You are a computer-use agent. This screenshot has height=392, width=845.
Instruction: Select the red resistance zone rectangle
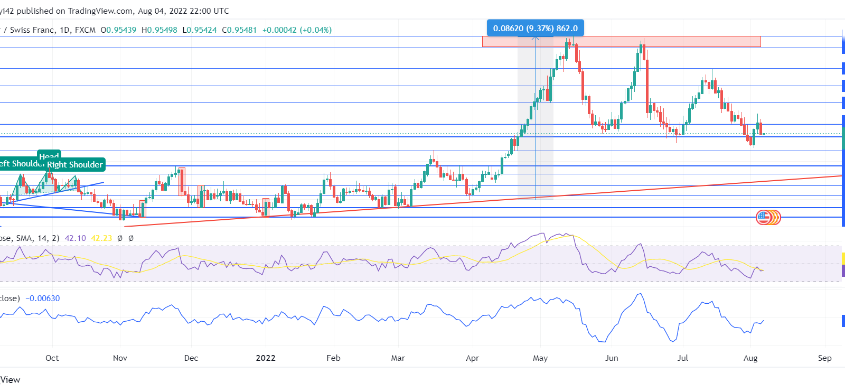coord(622,42)
